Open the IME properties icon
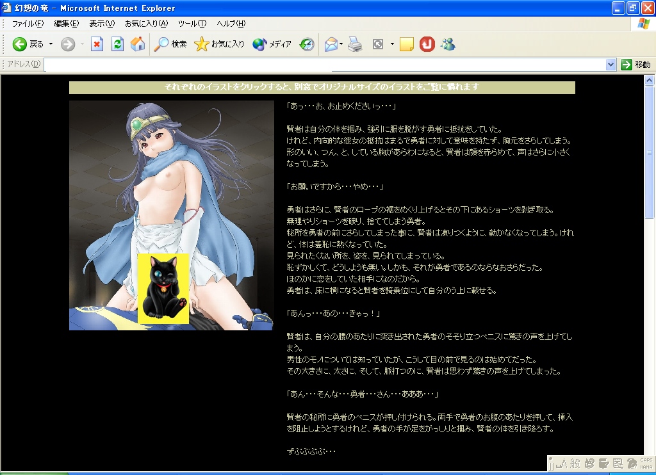Image resolution: width=656 pixels, height=475 pixels. pos(618,463)
